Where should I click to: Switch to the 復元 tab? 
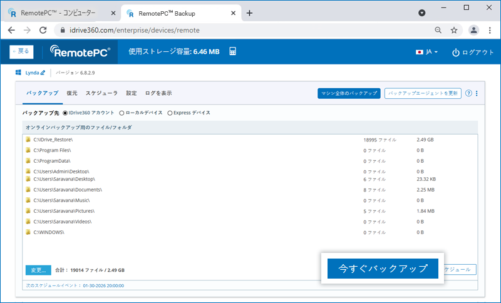coord(72,93)
